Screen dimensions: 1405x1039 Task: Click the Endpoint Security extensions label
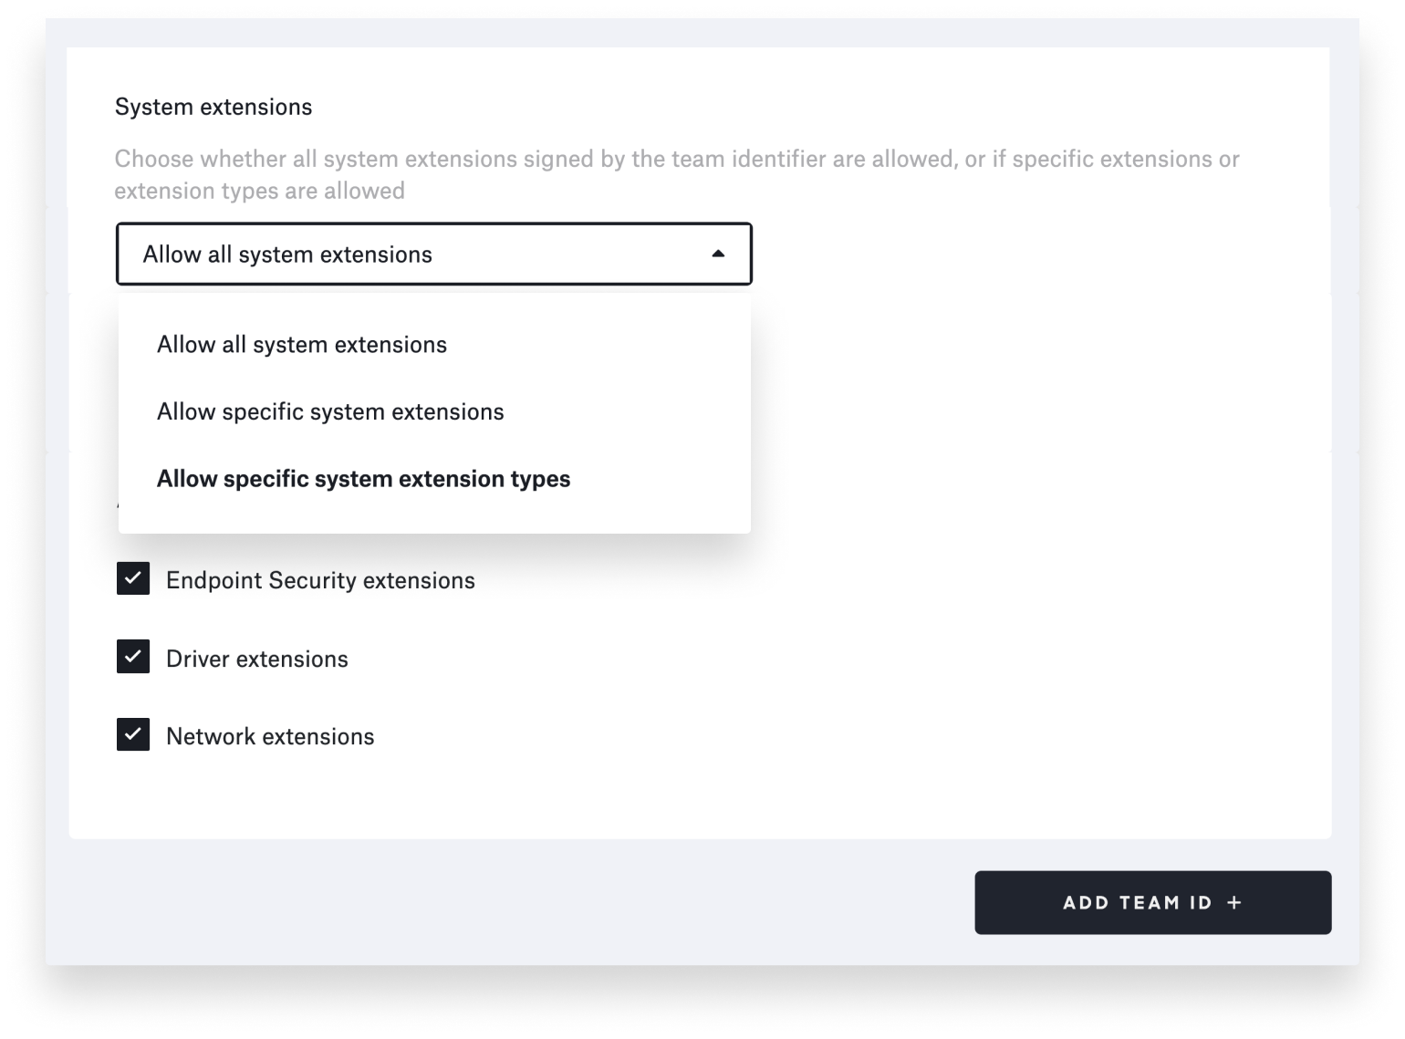point(319,579)
